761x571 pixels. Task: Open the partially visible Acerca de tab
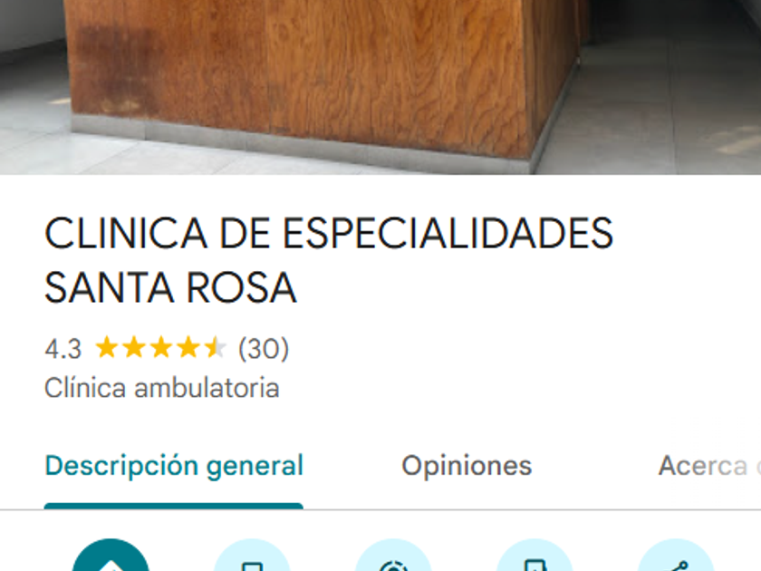click(x=709, y=466)
